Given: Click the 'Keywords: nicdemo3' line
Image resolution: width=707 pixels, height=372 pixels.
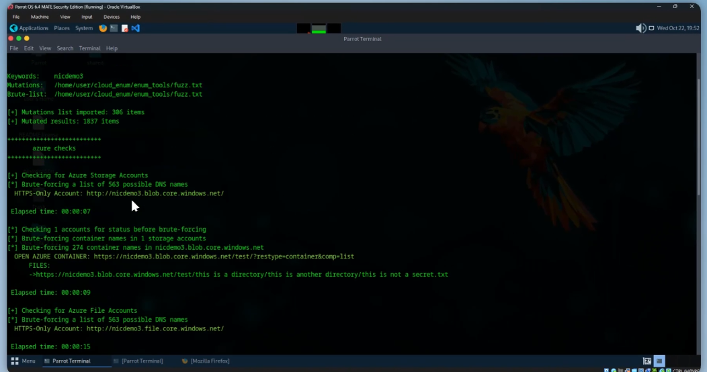Looking at the screenshot, I should [x=45, y=76].
